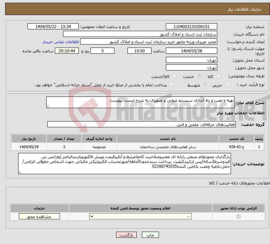This screenshot has width=270, height=244.
Task: Click the کد خدمت column header
Action: point(237,139)
